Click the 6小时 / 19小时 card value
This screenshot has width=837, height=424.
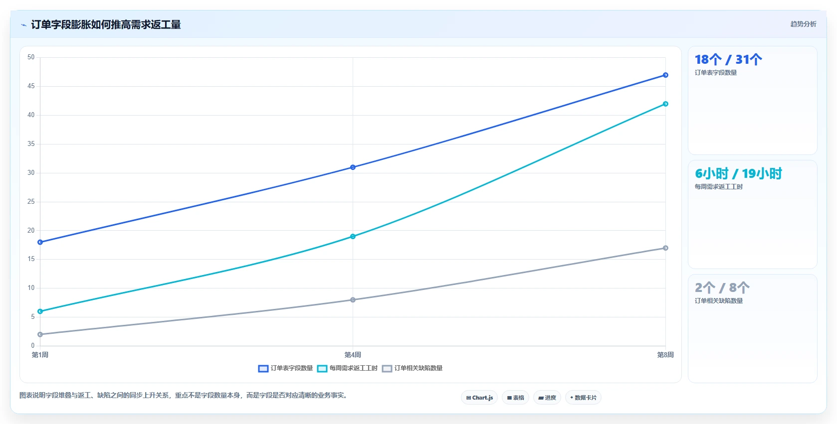click(x=738, y=173)
